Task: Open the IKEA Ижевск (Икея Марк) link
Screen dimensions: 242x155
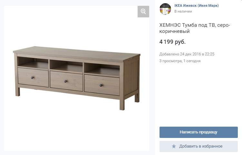Action: pos(197,5)
